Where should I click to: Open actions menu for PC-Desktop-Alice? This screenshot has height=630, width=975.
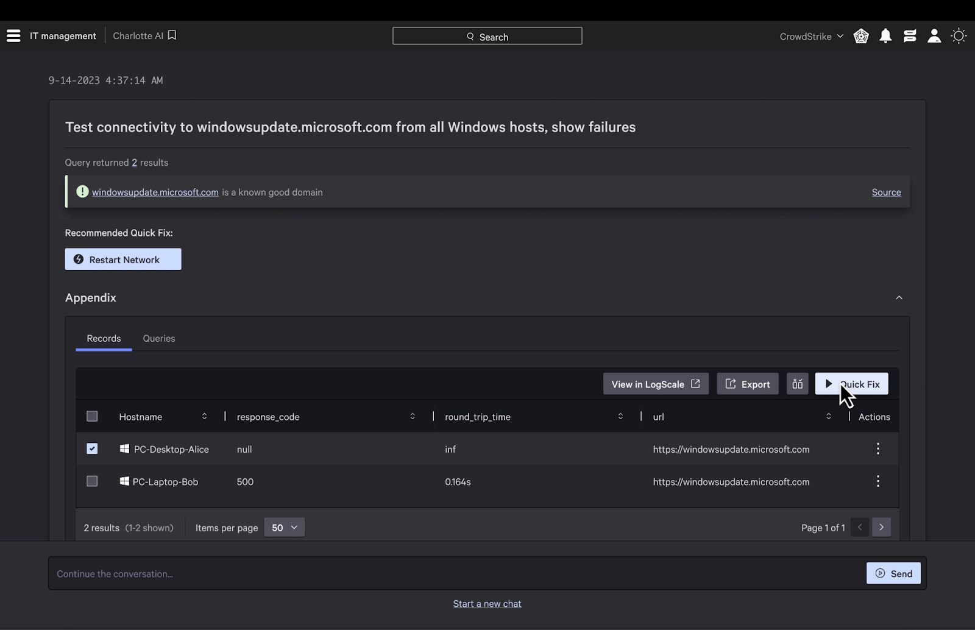[878, 449]
